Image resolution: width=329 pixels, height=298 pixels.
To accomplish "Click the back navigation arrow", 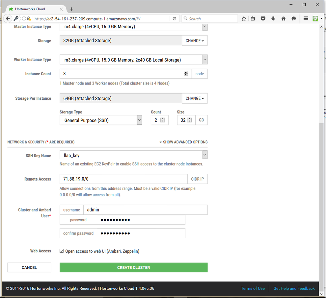I will tap(8, 18).
